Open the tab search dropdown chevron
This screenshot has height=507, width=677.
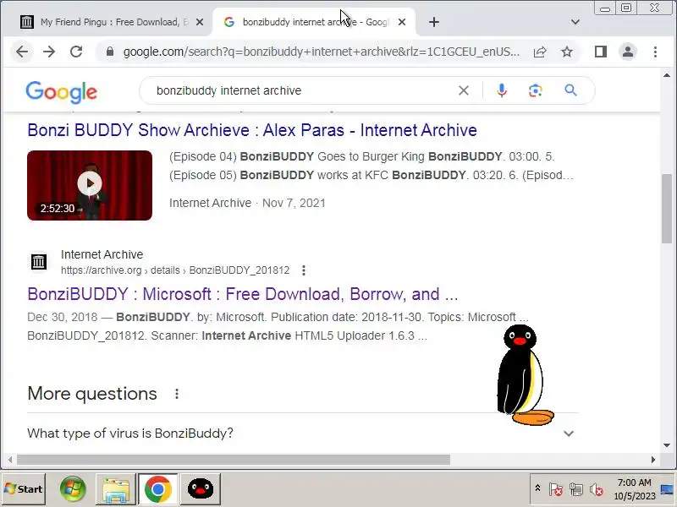click(575, 22)
